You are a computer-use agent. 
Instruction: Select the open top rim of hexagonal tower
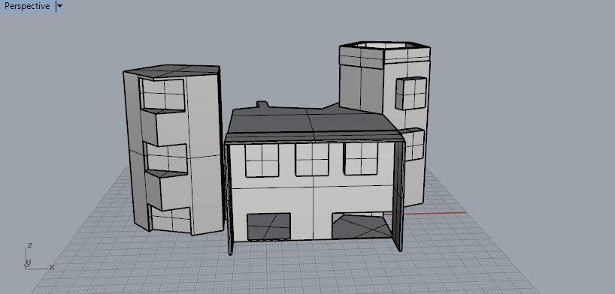[385, 46]
